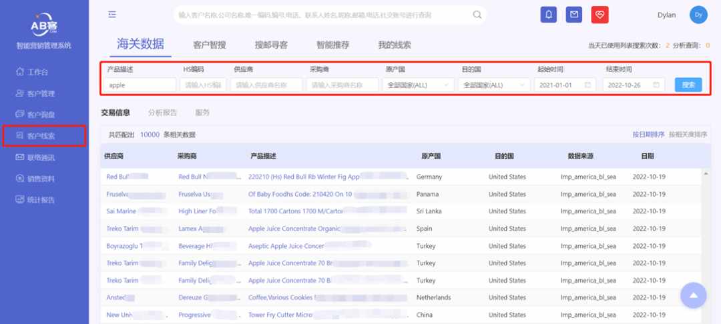This screenshot has width=721, height=324.
Task: Collapse the sidebar with the hamburger menu icon
Action: pos(112,15)
